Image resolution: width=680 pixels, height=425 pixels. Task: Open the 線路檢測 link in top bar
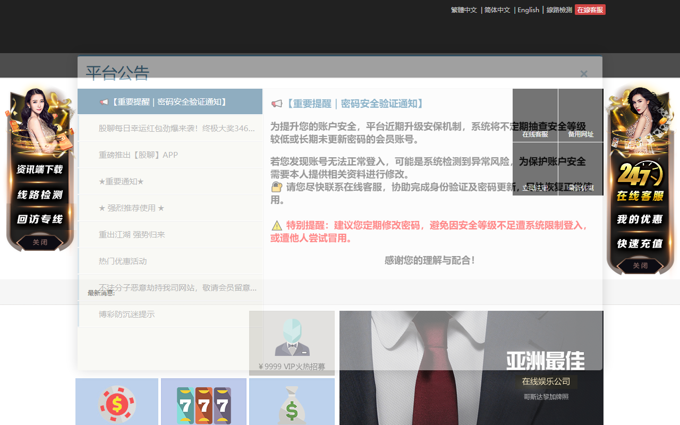coord(559,10)
